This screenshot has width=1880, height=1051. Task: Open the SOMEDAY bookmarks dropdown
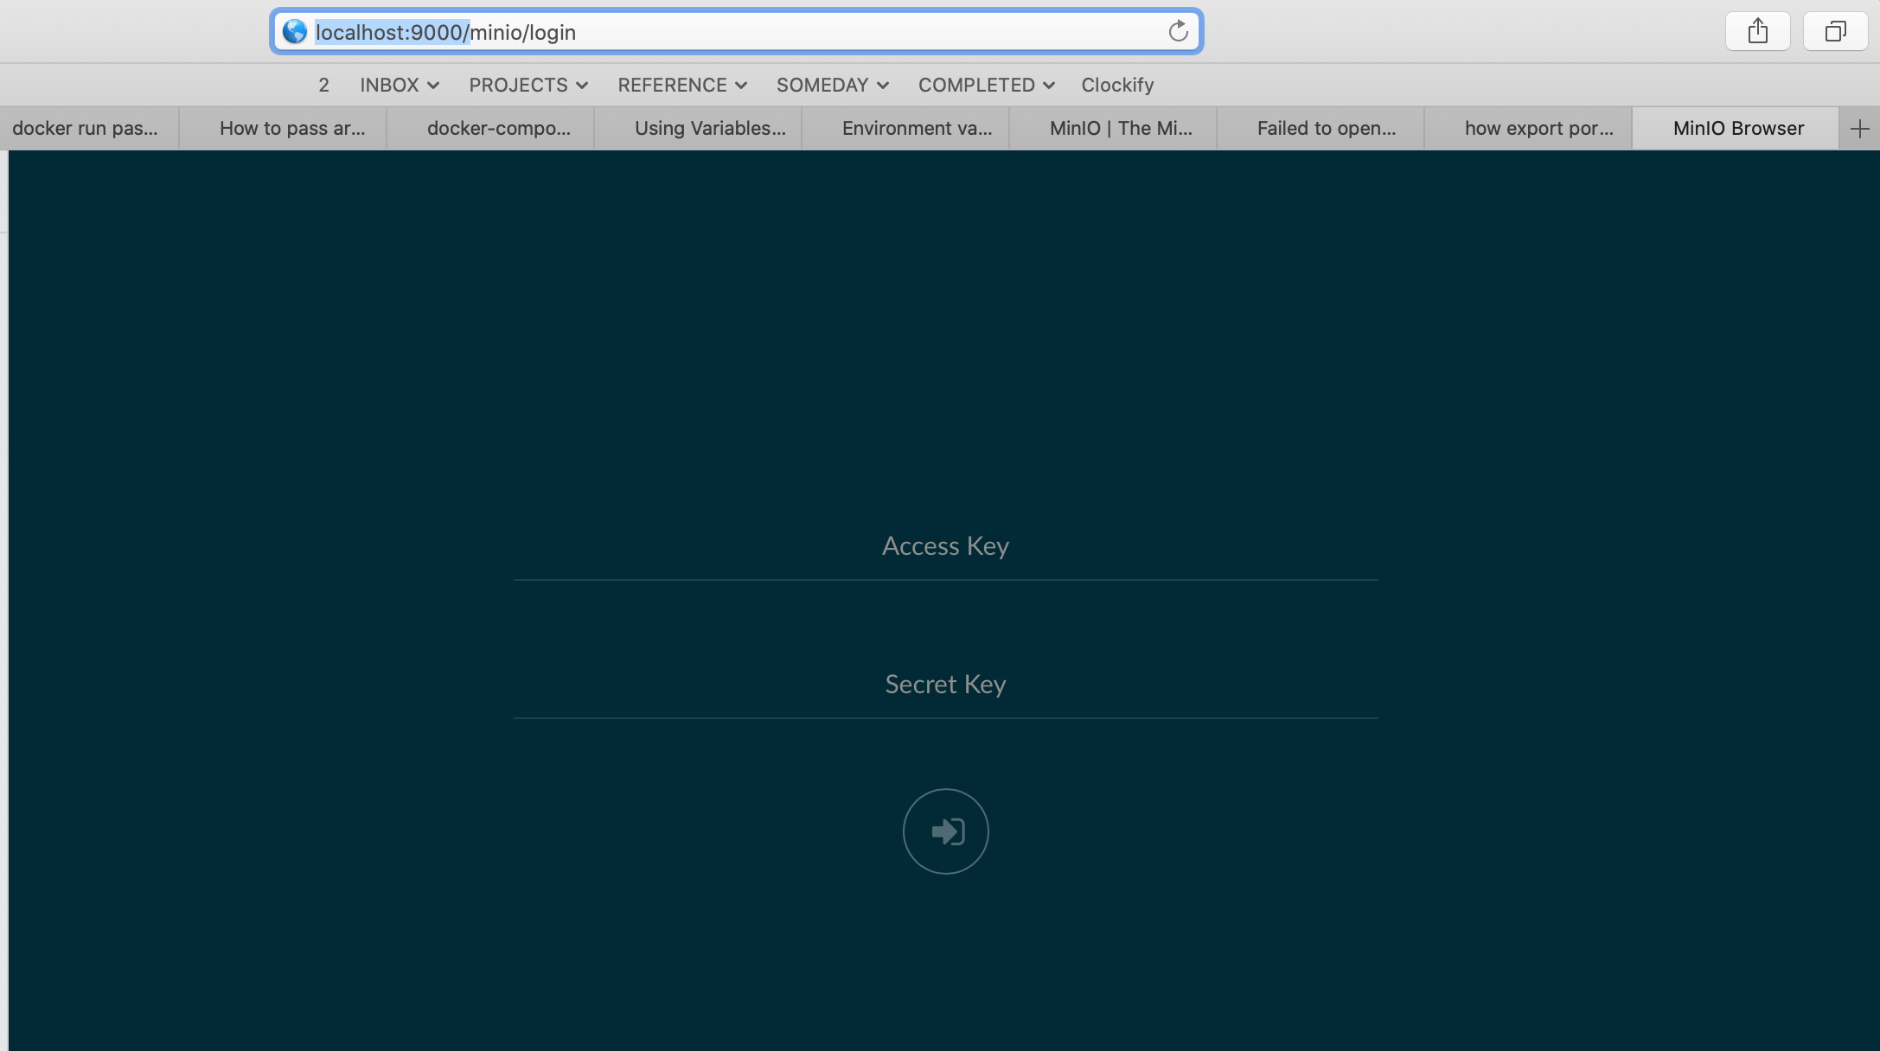click(832, 85)
